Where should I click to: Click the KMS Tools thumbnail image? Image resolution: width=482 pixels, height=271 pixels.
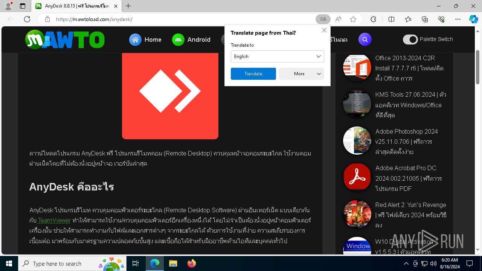pos(357,104)
